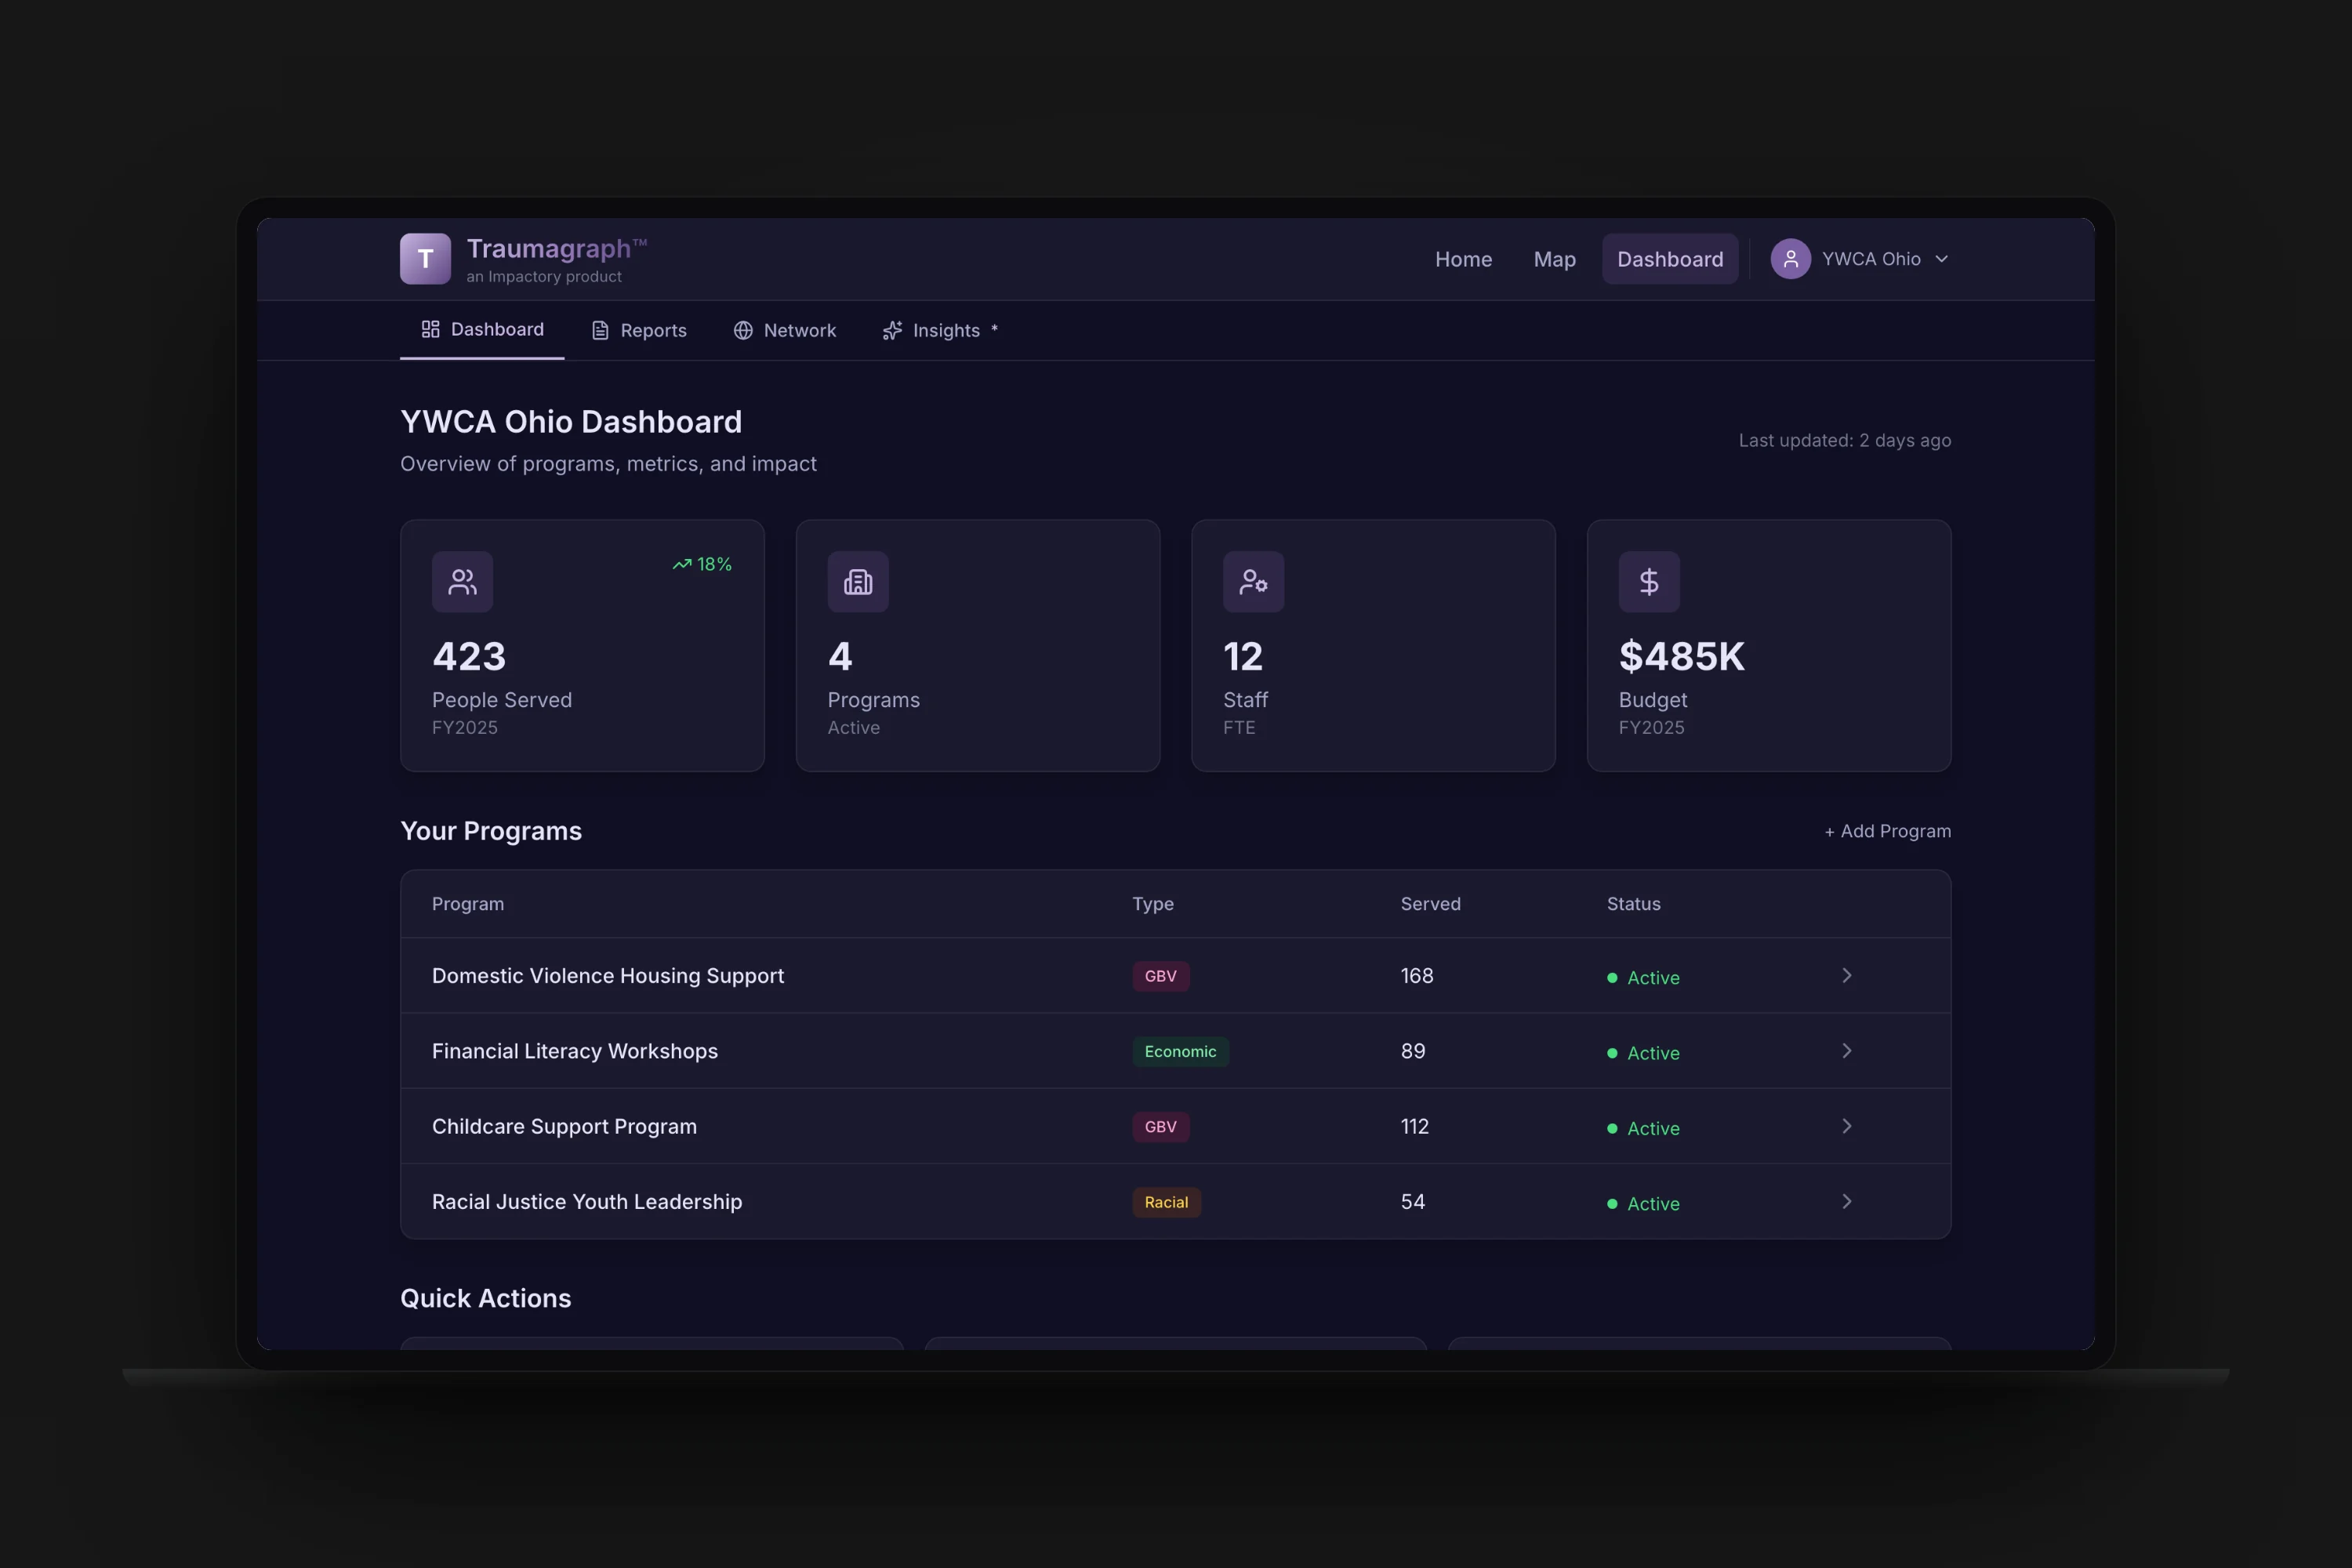Click the Network globe icon
2352x1568 pixels.
tap(743, 331)
